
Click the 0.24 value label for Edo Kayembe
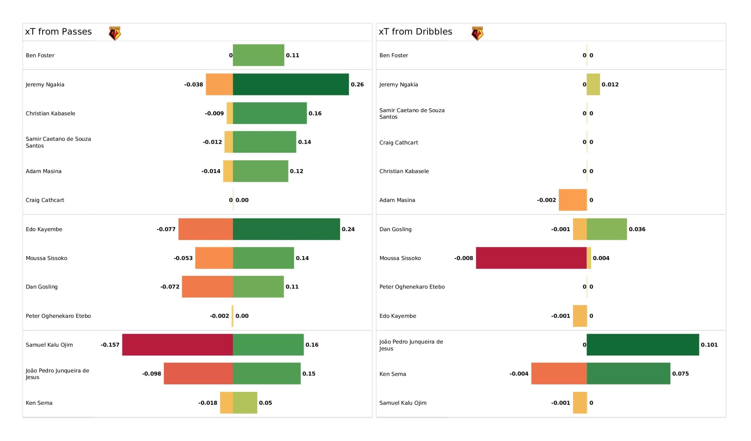coord(348,229)
